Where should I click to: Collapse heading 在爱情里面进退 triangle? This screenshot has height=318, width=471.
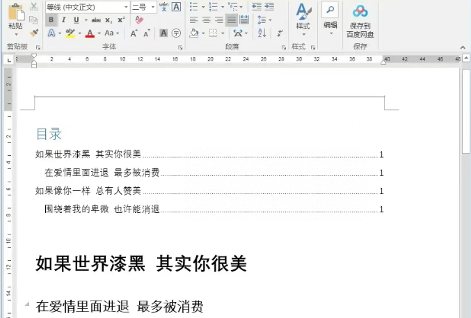click(27, 304)
